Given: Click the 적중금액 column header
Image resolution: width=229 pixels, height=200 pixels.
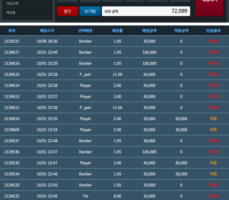Looking at the screenshot, I should 181,31.
